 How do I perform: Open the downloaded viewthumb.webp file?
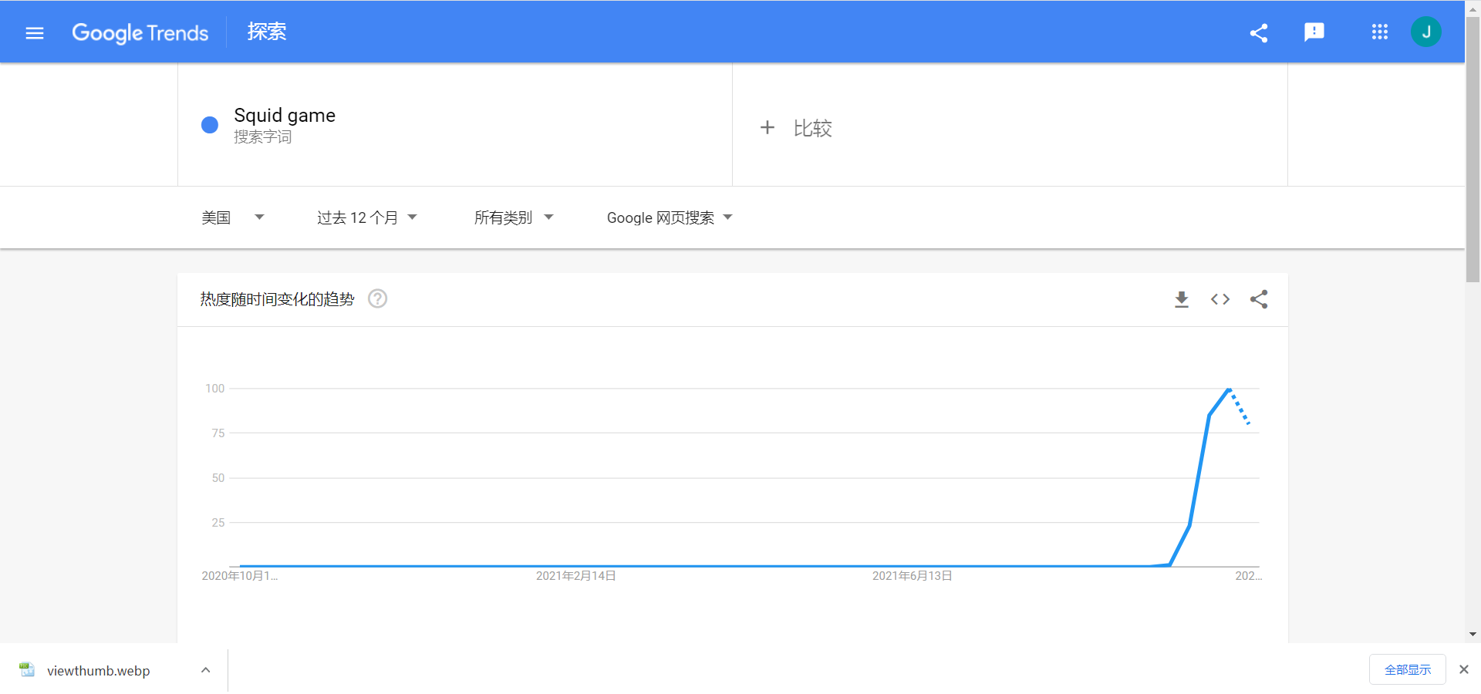(x=98, y=670)
